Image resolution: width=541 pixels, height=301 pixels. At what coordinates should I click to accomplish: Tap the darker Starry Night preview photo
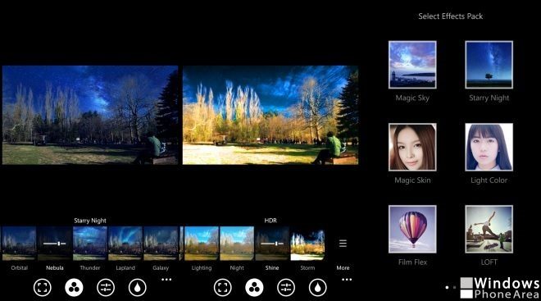click(90, 115)
